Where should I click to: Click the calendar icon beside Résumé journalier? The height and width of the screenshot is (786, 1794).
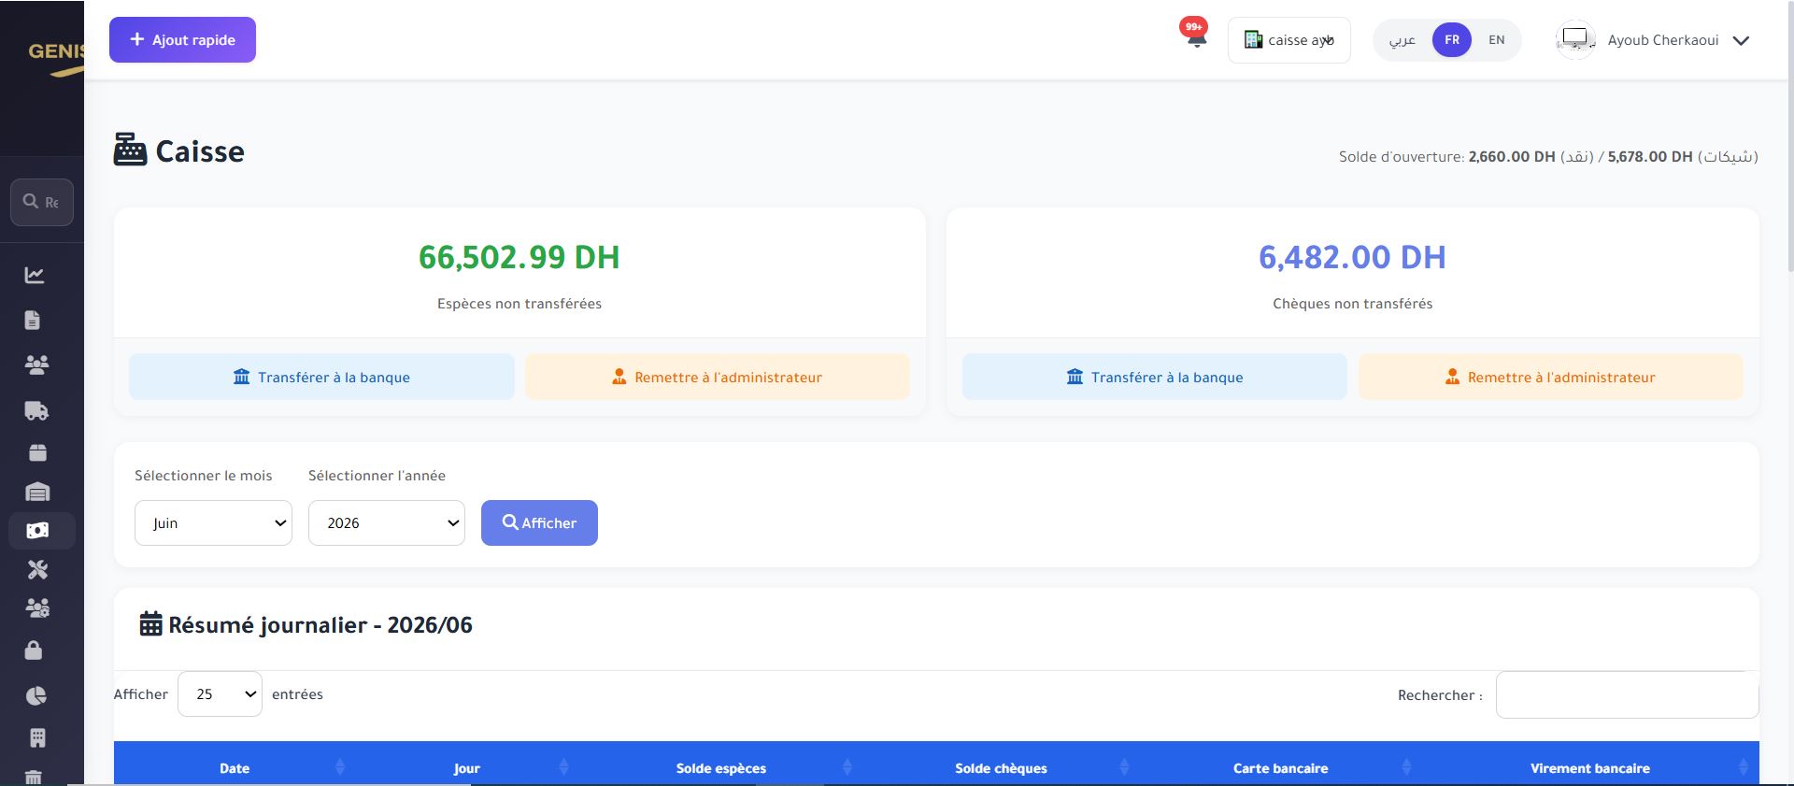pyautogui.click(x=150, y=624)
